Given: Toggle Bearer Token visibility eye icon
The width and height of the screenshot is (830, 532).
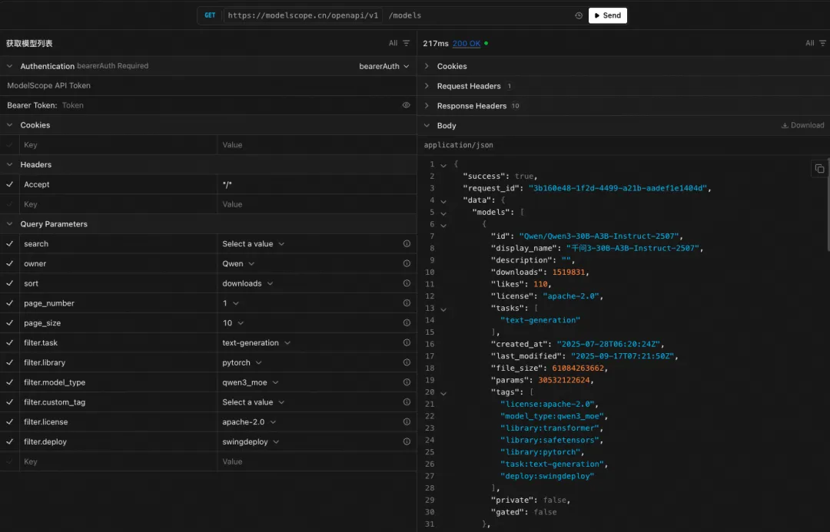Looking at the screenshot, I should pyautogui.click(x=407, y=105).
